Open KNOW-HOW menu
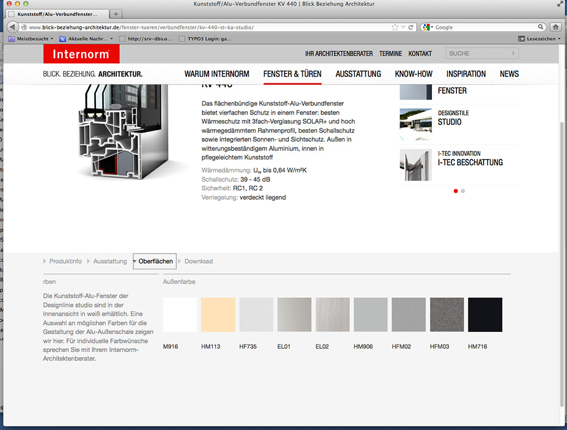 coord(413,74)
